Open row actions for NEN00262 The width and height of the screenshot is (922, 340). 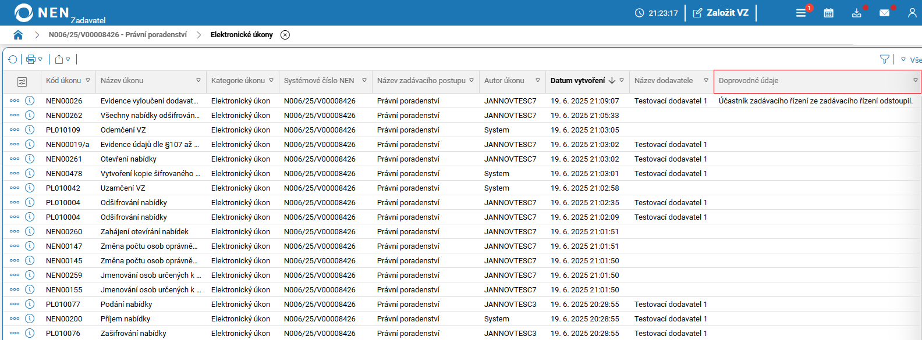click(x=15, y=115)
